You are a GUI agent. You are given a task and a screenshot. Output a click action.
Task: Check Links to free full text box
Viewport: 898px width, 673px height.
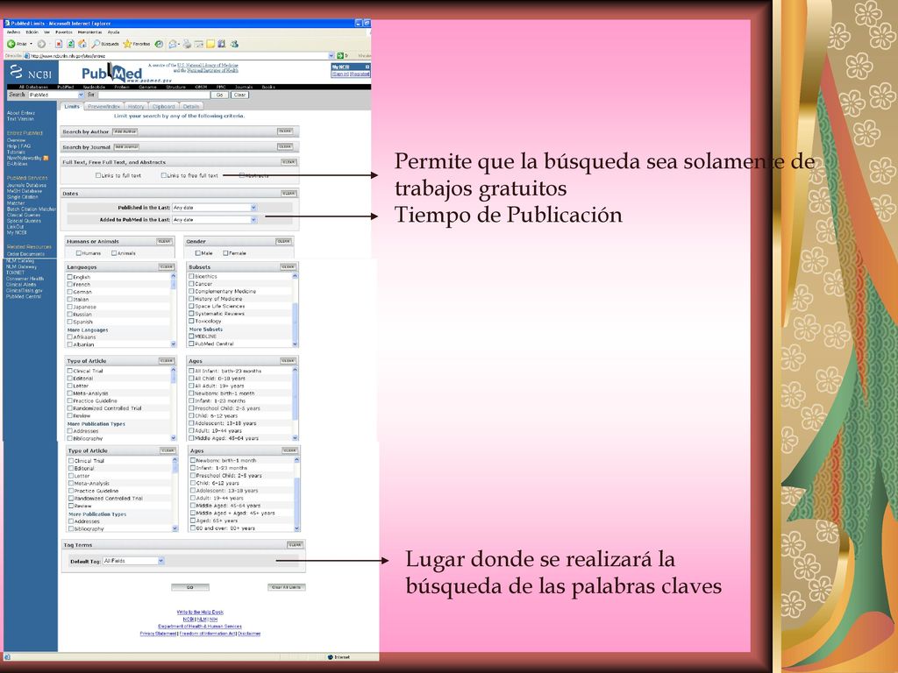pos(164,175)
